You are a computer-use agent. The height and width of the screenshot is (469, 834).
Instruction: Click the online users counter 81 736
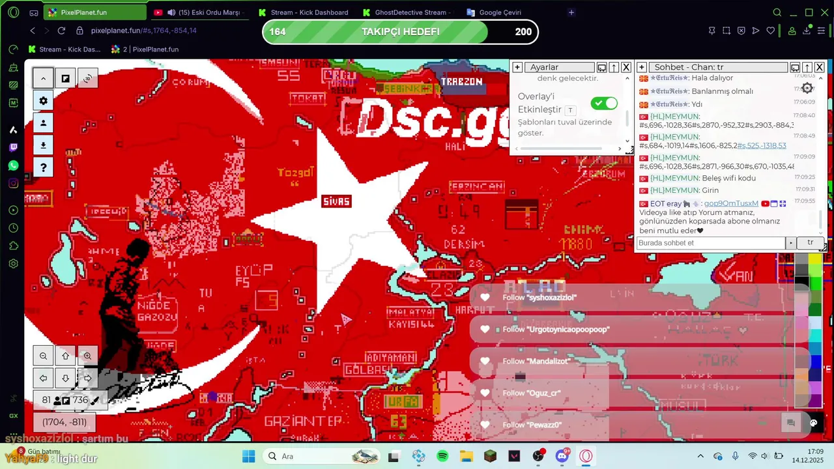click(69, 400)
